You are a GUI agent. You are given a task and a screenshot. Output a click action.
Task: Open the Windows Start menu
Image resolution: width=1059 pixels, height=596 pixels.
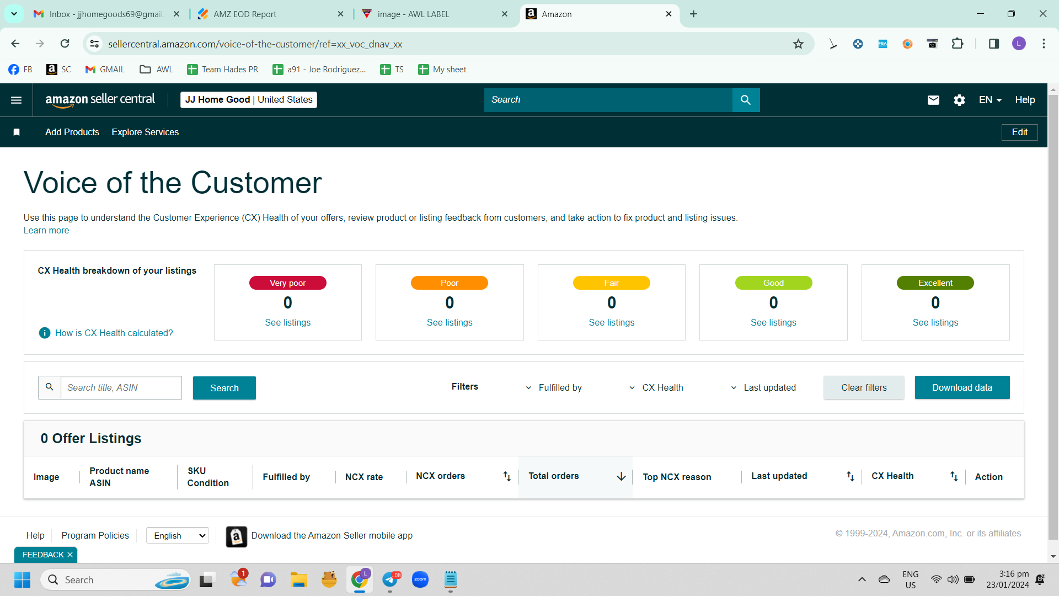(23, 580)
